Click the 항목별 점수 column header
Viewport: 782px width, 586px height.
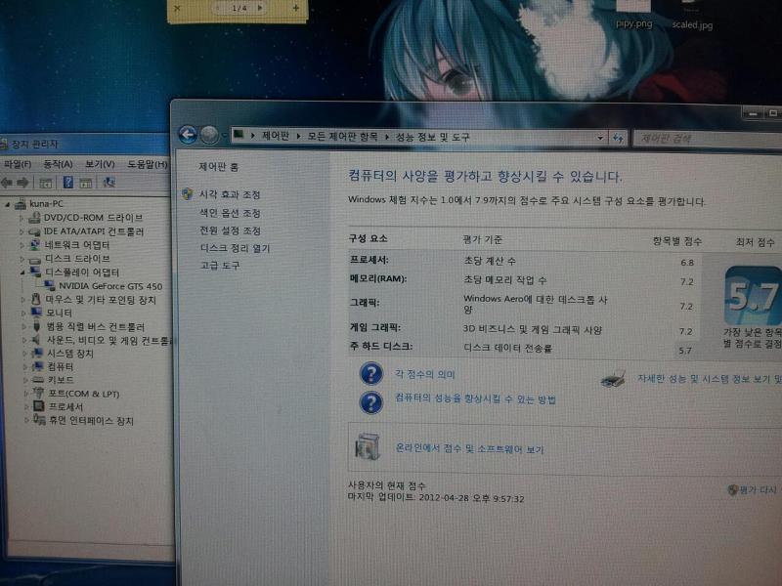(x=677, y=241)
